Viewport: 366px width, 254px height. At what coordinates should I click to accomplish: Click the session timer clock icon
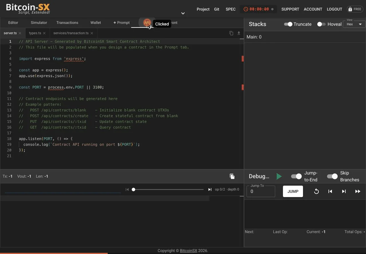tap(246, 9)
